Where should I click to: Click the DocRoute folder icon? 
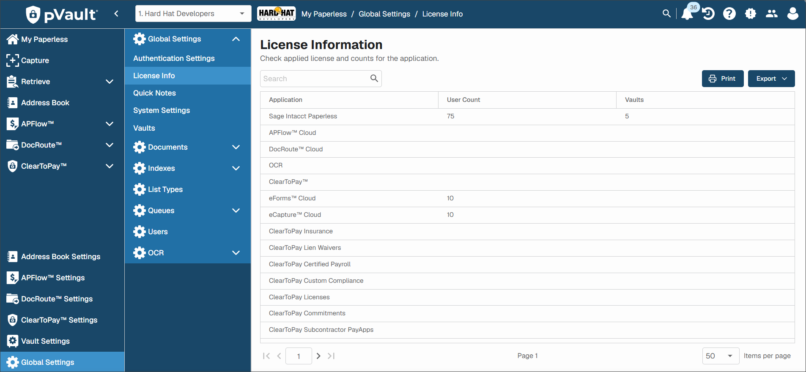click(x=13, y=145)
